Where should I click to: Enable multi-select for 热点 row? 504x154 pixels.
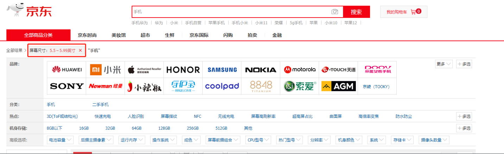click(x=464, y=116)
